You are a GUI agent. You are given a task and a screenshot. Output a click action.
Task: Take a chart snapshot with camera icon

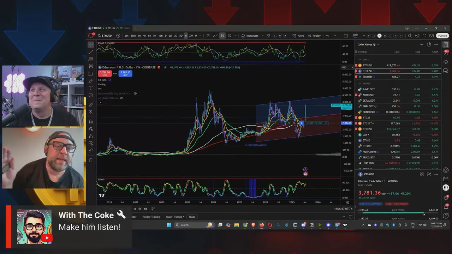(x=432, y=36)
